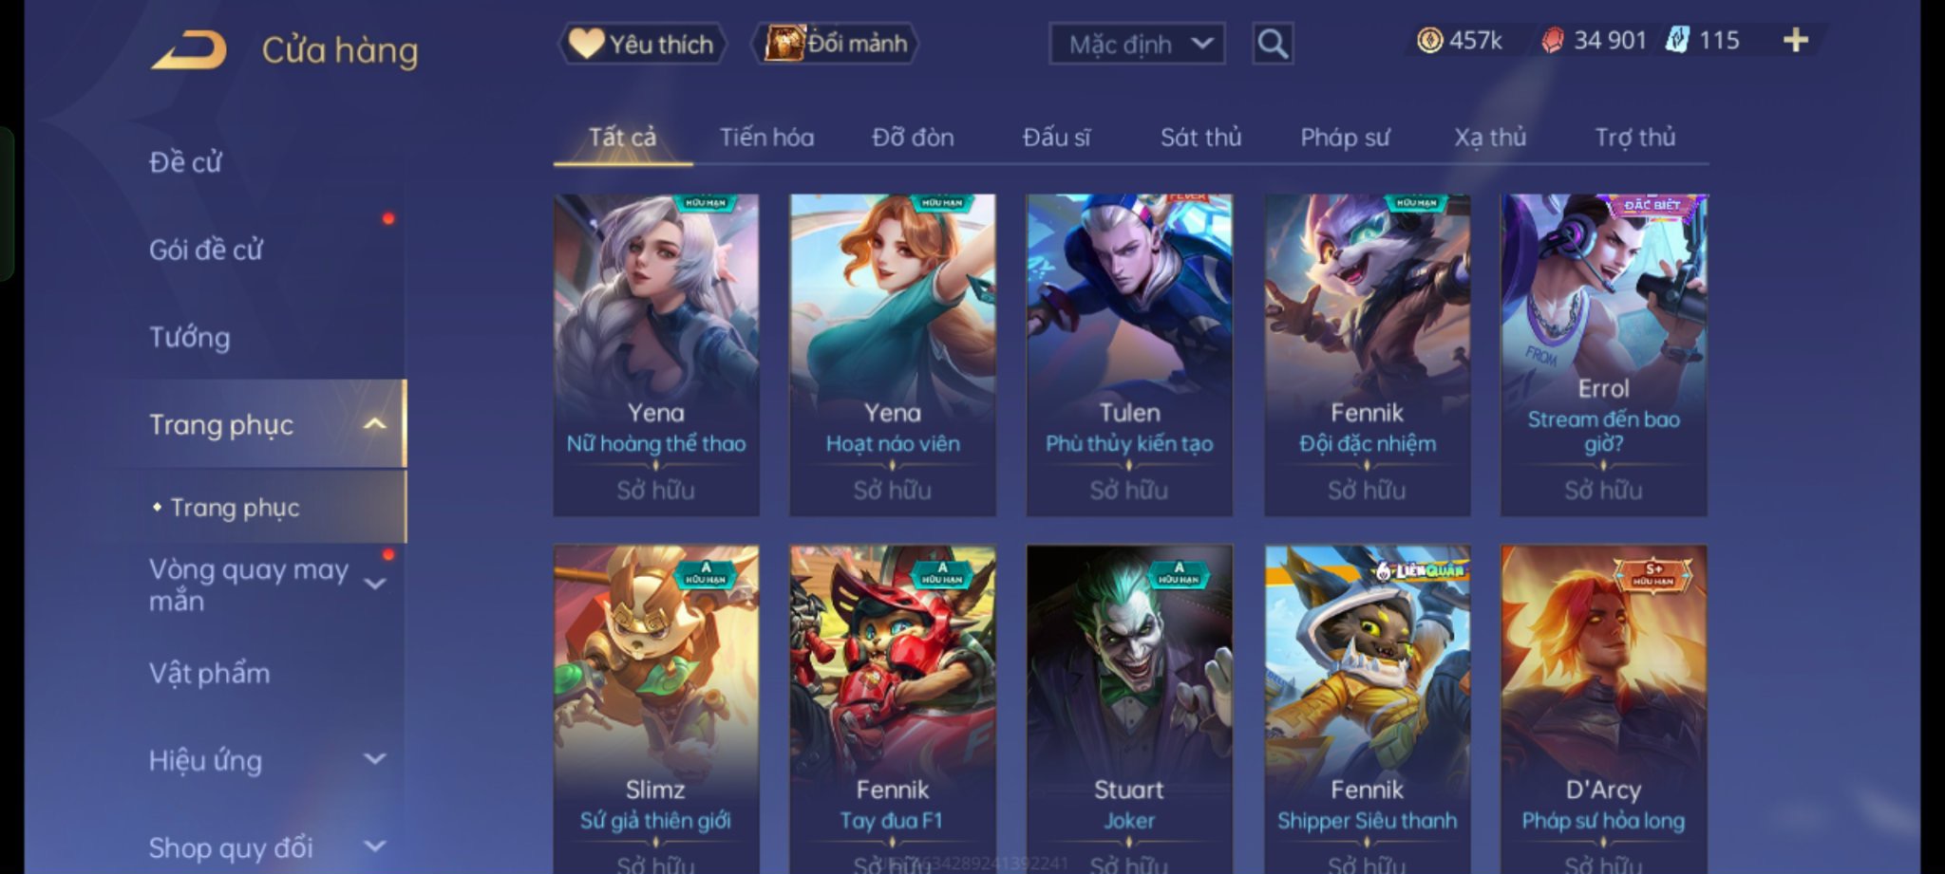Select Tulen Phù thủy kiến tạo skin card

1129,355
